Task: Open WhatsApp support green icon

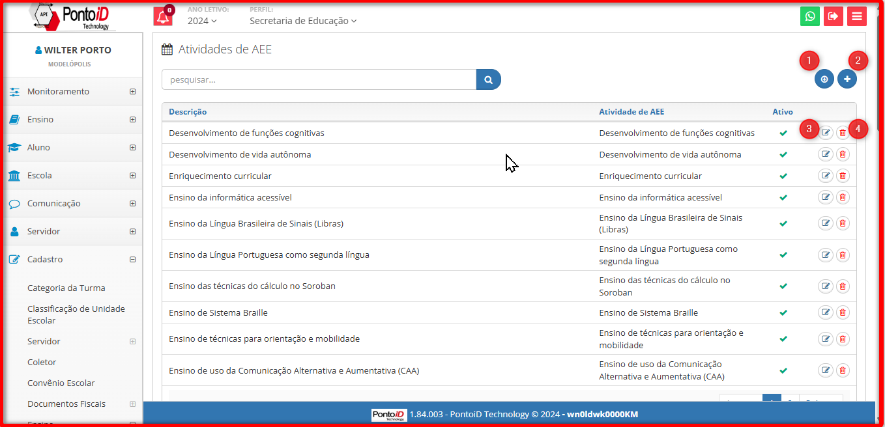Action: [x=810, y=16]
